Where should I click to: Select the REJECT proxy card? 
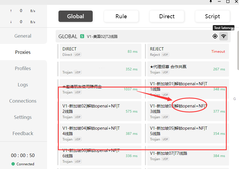pyautogui.click(x=187, y=52)
